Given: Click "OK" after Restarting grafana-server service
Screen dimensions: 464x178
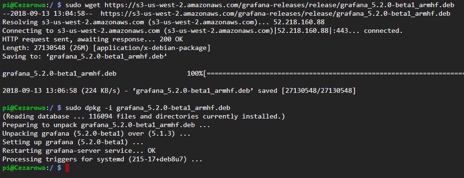Looking at the screenshot, I should 151,151.
